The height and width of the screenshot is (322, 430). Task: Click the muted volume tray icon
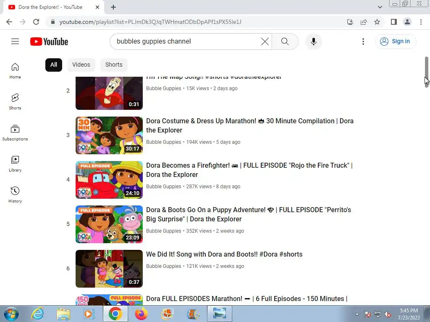tap(388, 314)
